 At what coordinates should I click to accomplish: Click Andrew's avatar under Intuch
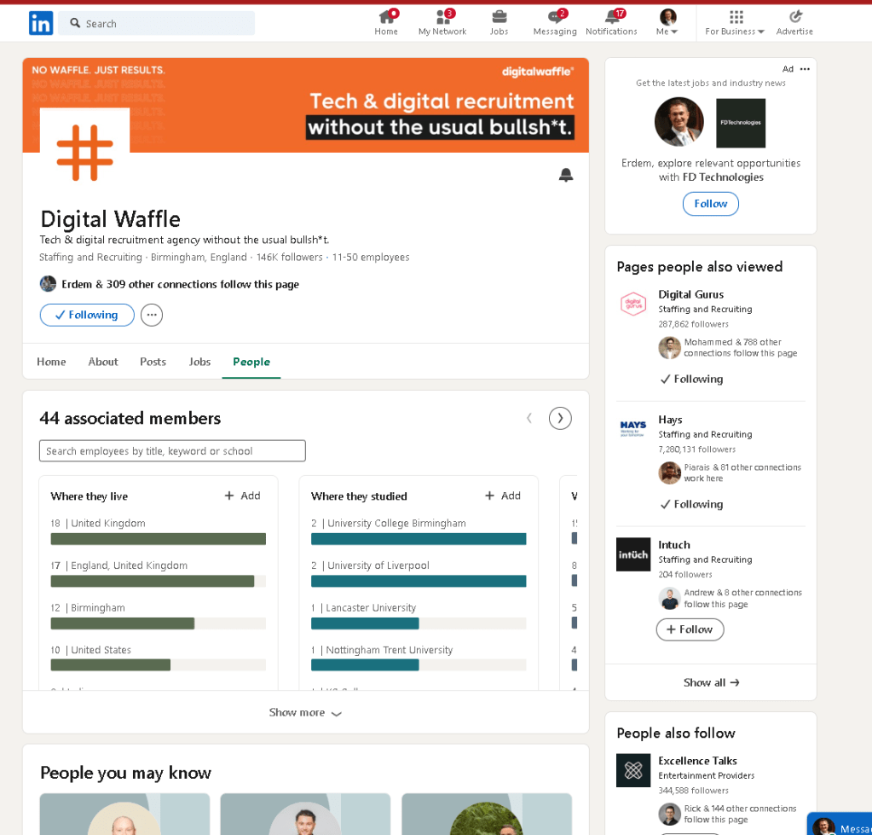[x=670, y=598]
